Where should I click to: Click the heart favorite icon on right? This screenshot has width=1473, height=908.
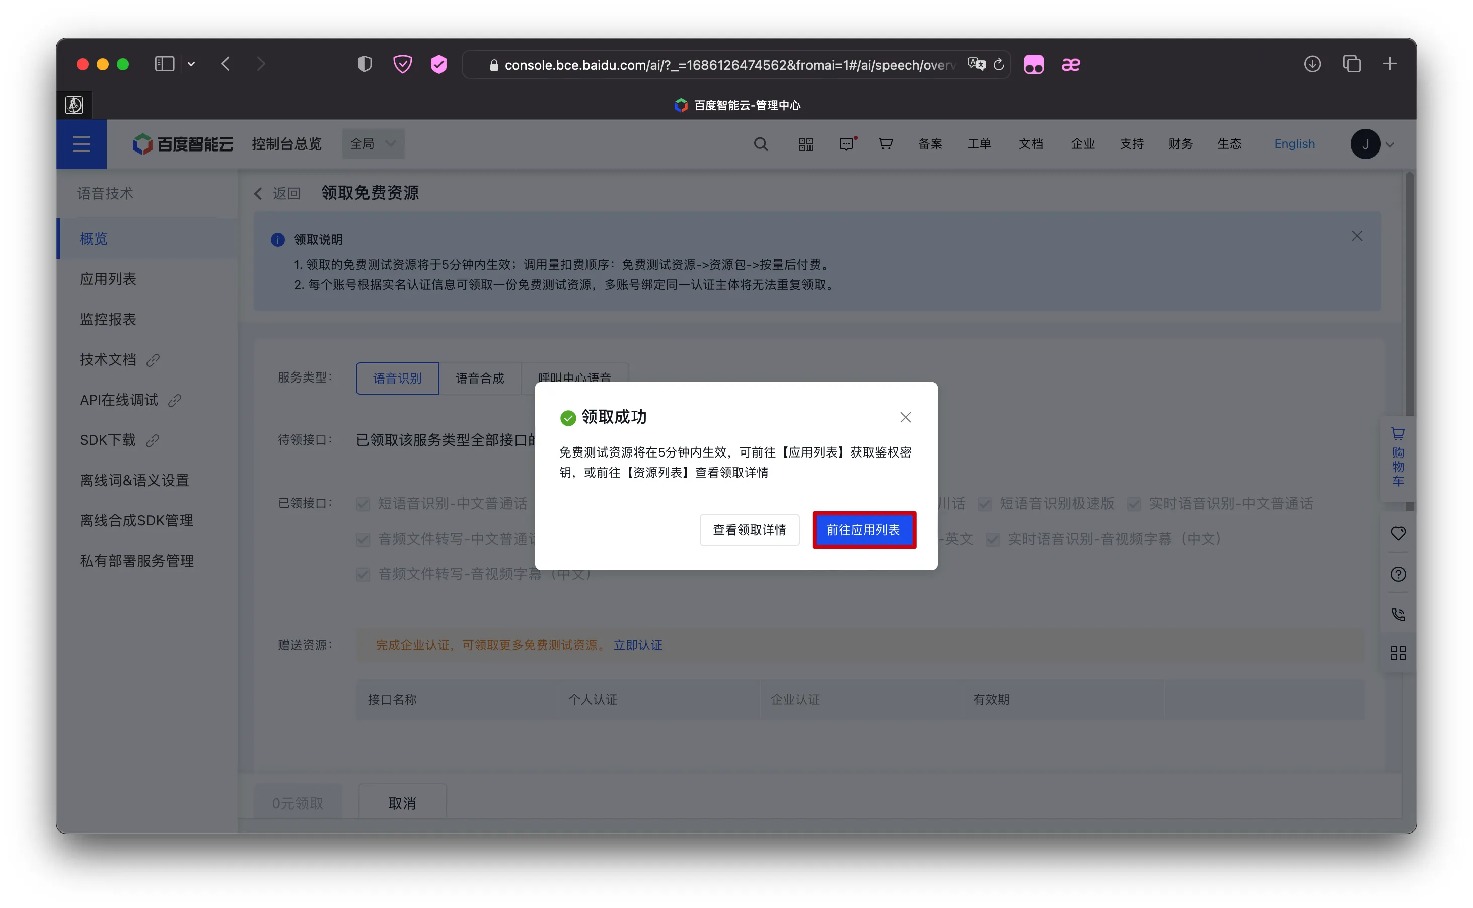point(1398,533)
